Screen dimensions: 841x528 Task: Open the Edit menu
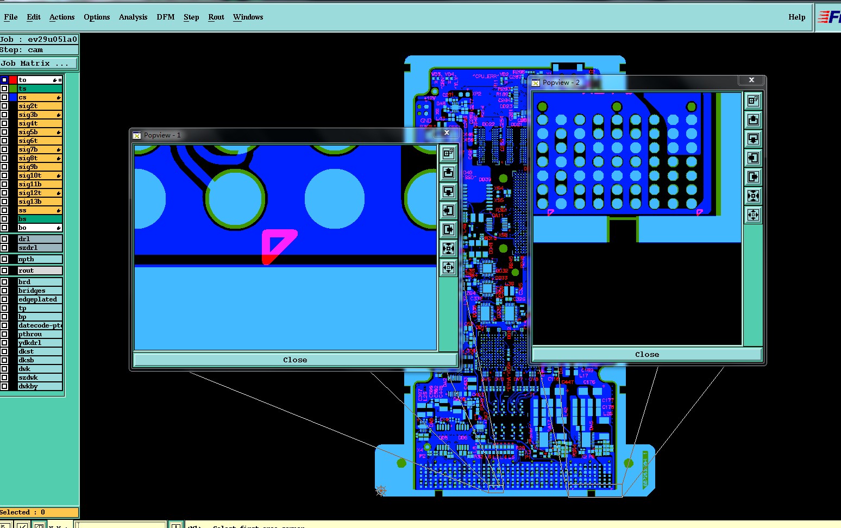tap(34, 17)
